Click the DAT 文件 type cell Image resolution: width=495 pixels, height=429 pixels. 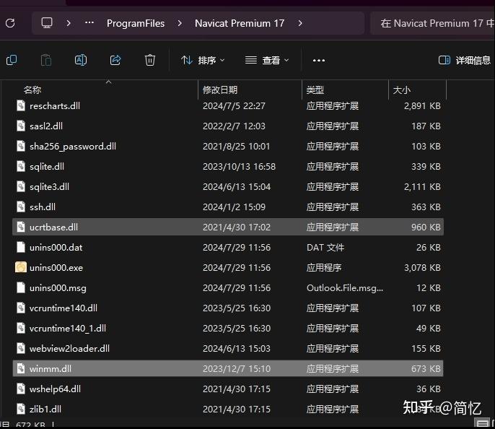tap(325, 247)
